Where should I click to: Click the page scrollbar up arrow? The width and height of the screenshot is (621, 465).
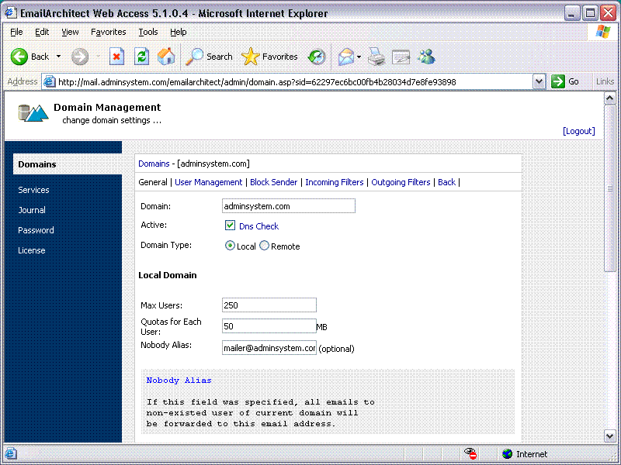coord(610,98)
